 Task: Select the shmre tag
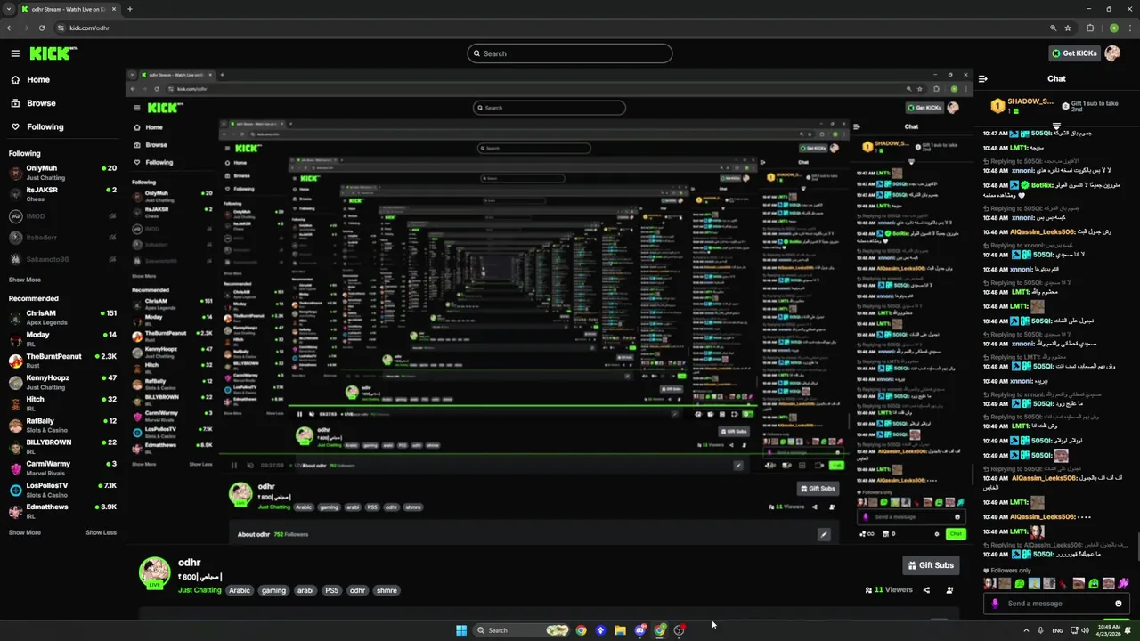coord(387,590)
